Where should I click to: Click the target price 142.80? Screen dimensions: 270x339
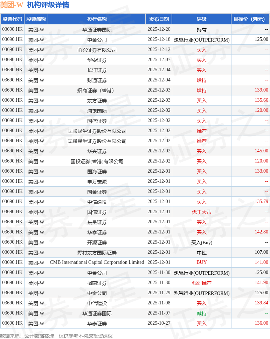pos(261,232)
